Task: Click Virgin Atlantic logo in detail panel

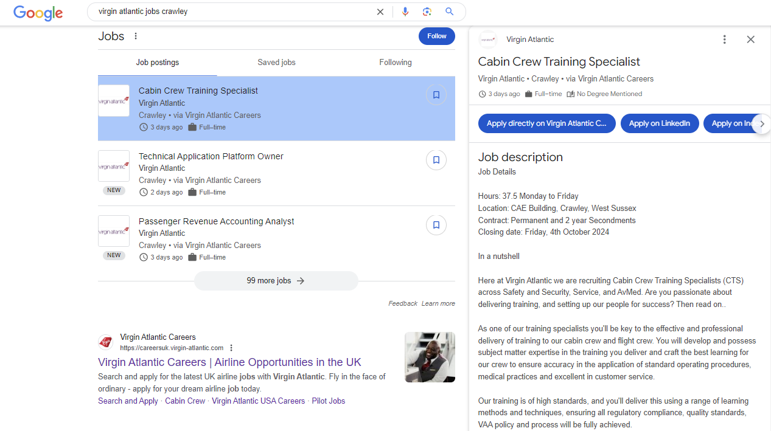Action: click(x=488, y=40)
